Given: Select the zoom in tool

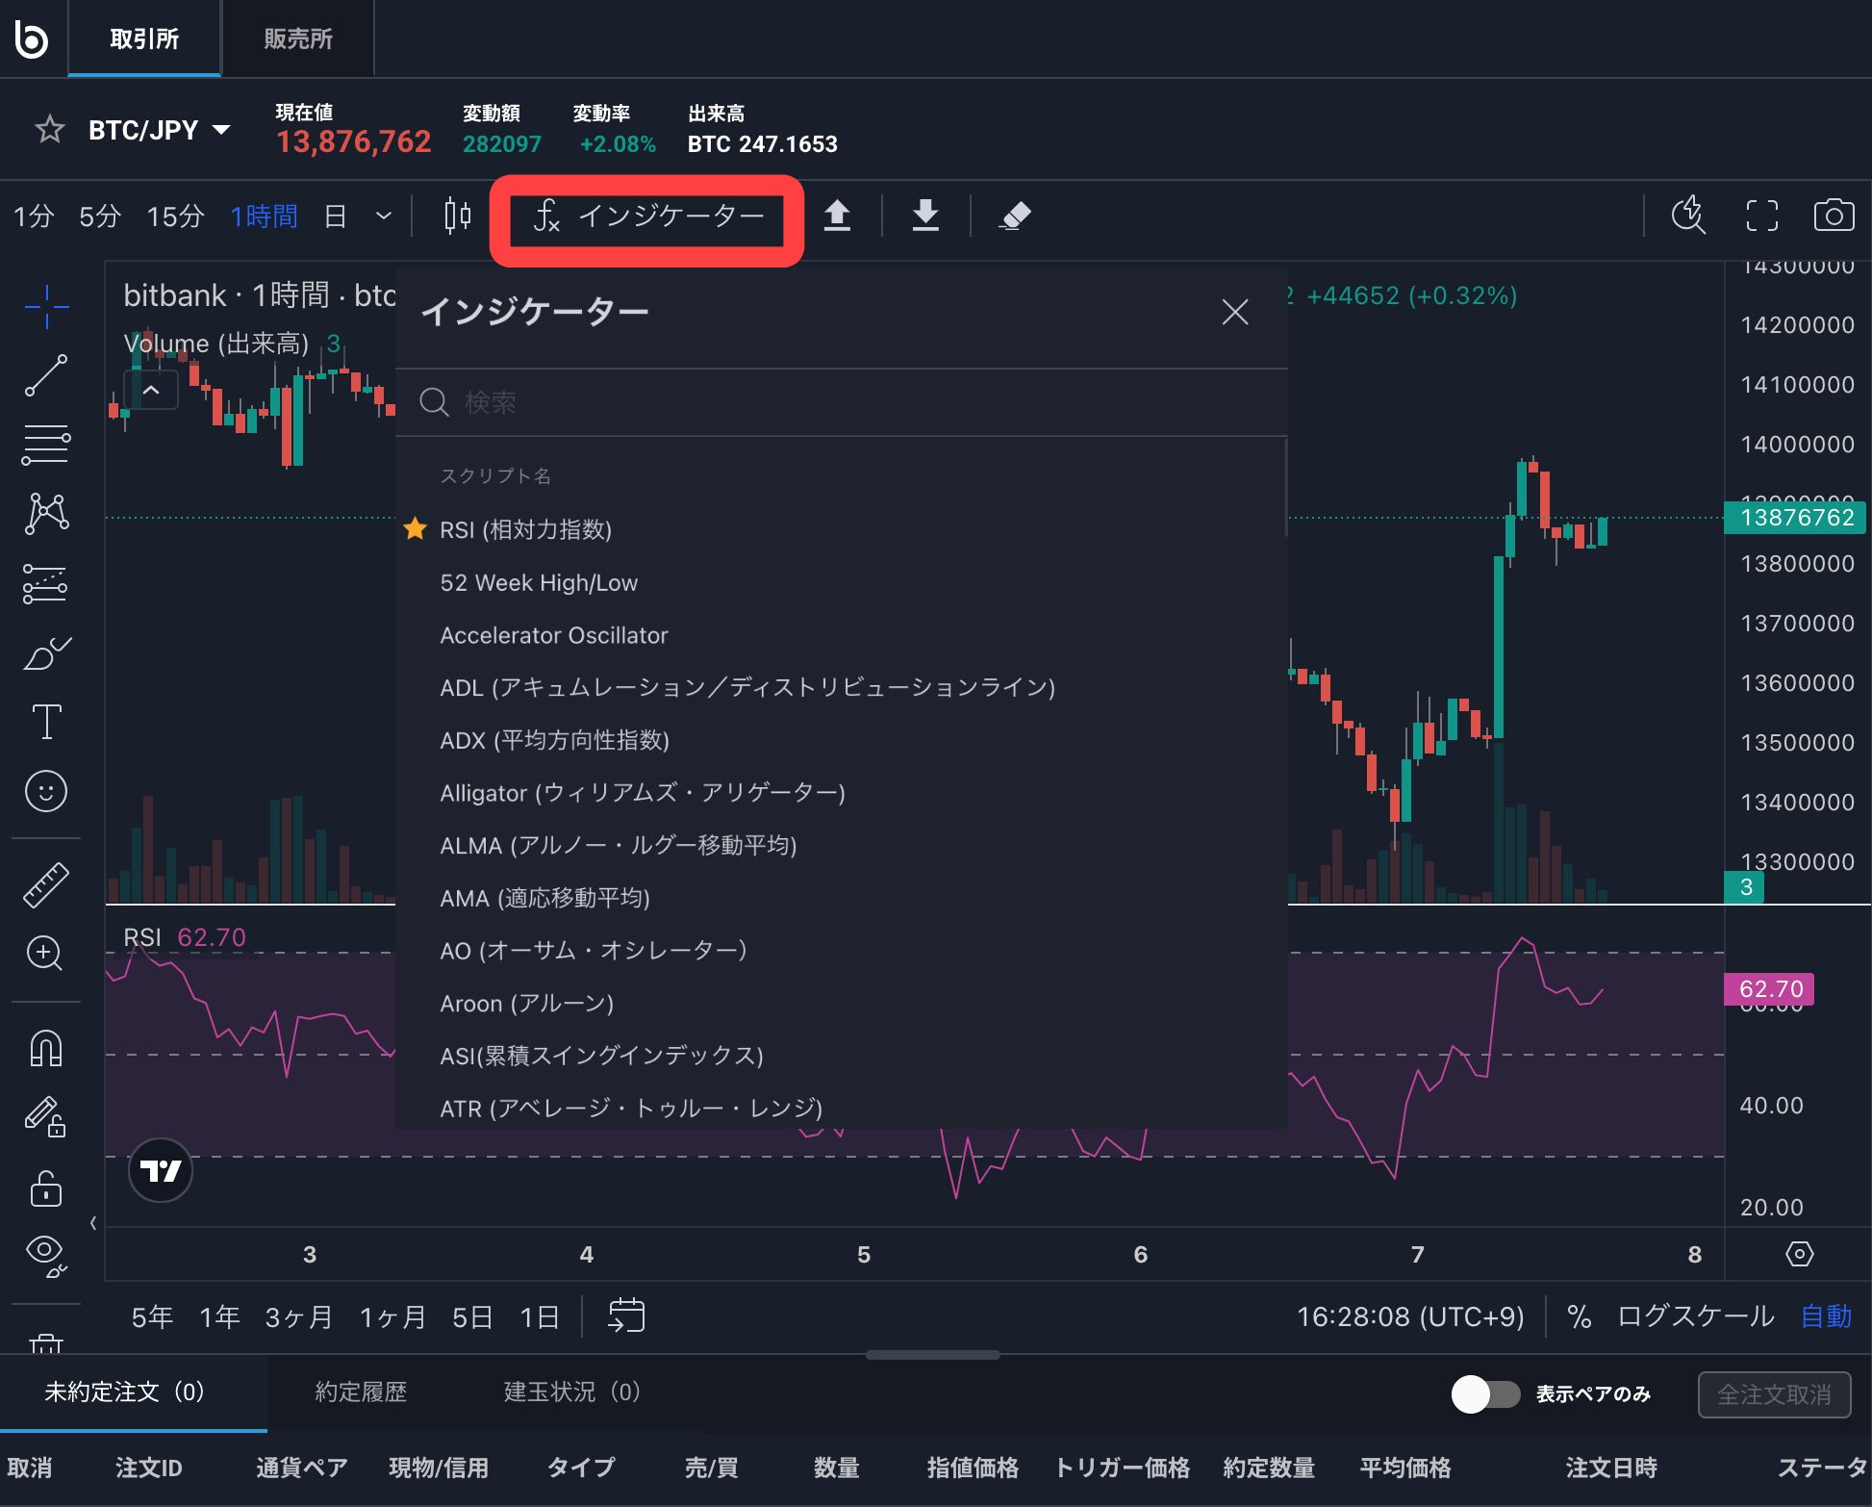Looking at the screenshot, I should (x=44, y=953).
